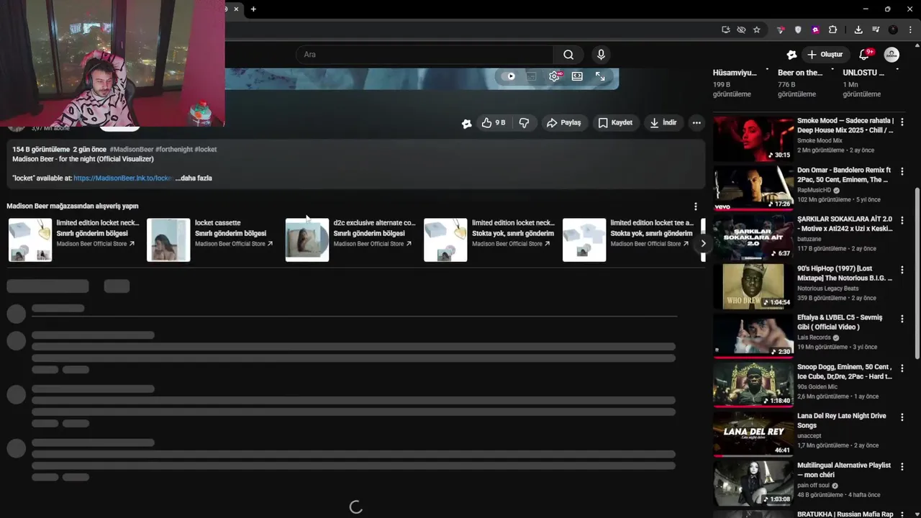Open Chrome three-dot menu

click(x=910, y=29)
